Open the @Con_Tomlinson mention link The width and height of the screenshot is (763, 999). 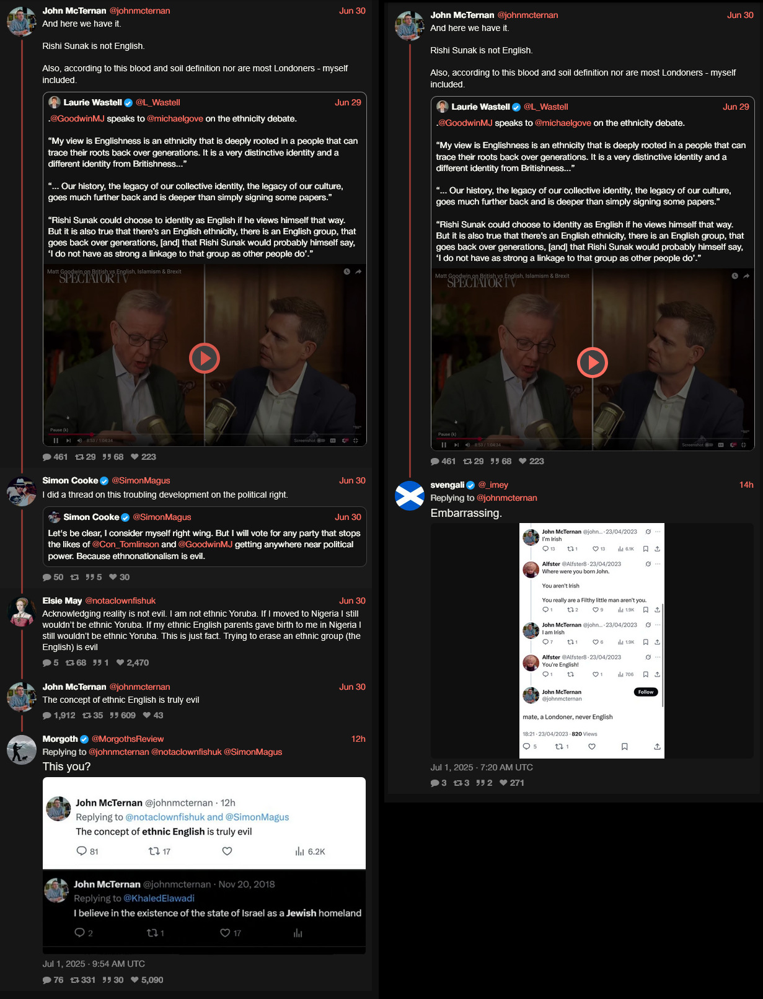(126, 544)
